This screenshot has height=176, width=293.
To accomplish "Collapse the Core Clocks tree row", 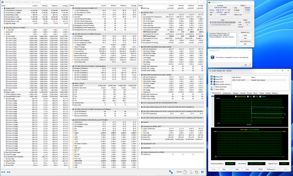I will 4,36.
